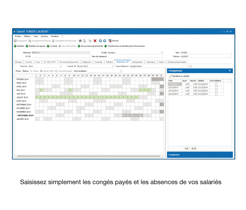Image resolution: width=246 pixels, height=210 pixels.
Task: Click salarié icon in the title bar
Action: pyautogui.click(x=15, y=31)
